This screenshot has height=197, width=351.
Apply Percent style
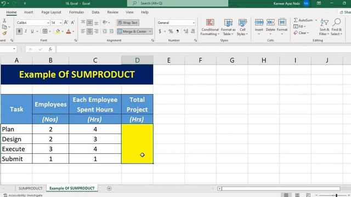[171, 32]
